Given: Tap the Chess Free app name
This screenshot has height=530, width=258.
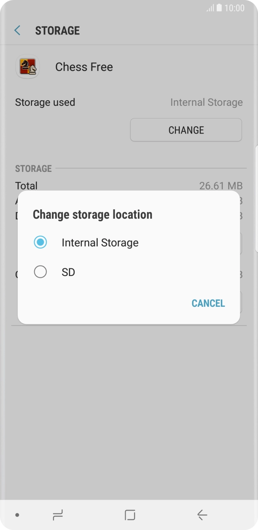Looking at the screenshot, I should pyautogui.click(x=84, y=67).
